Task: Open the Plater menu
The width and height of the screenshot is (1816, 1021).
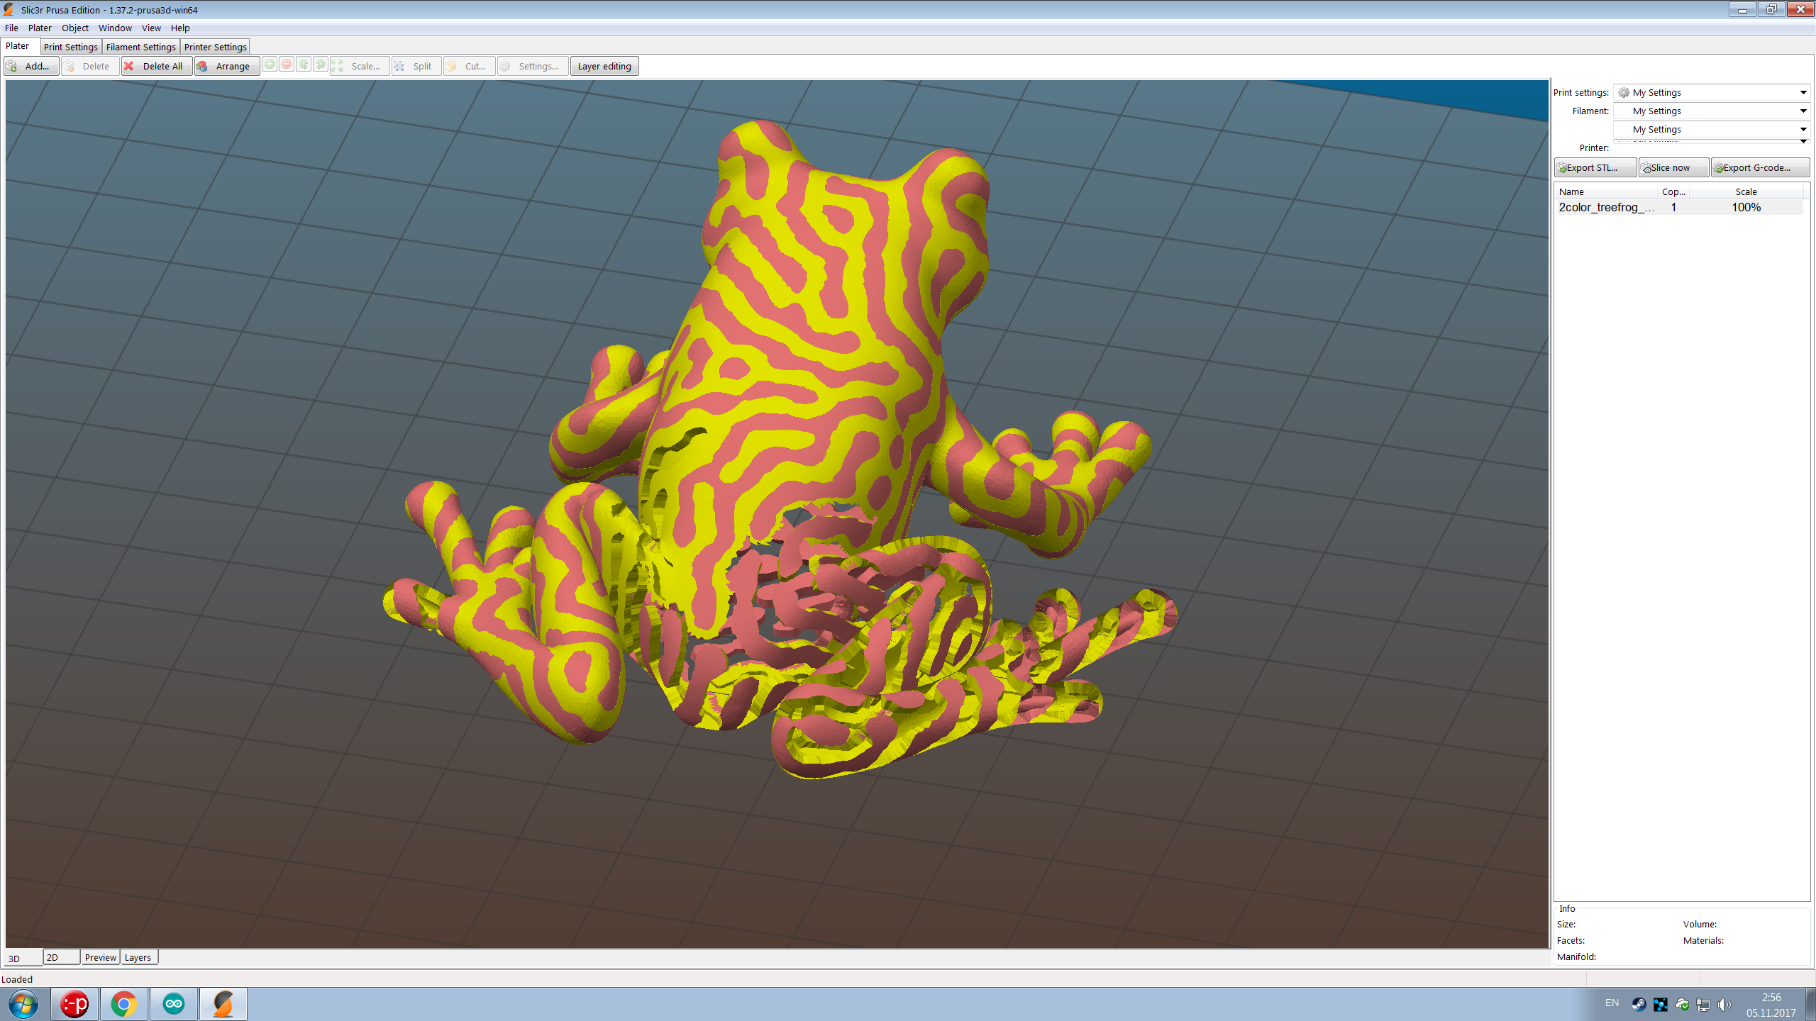Action: (40, 28)
